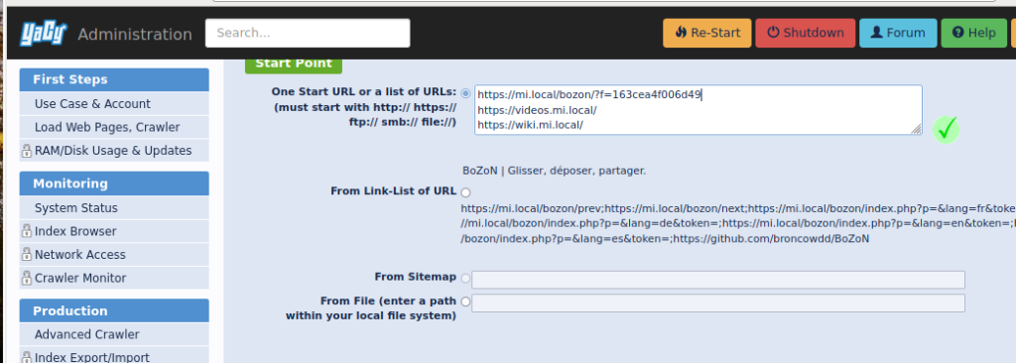Click the power icon on Shutdown
Image resolution: width=1016 pixels, height=363 pixels.
click(x=773, y=33)
